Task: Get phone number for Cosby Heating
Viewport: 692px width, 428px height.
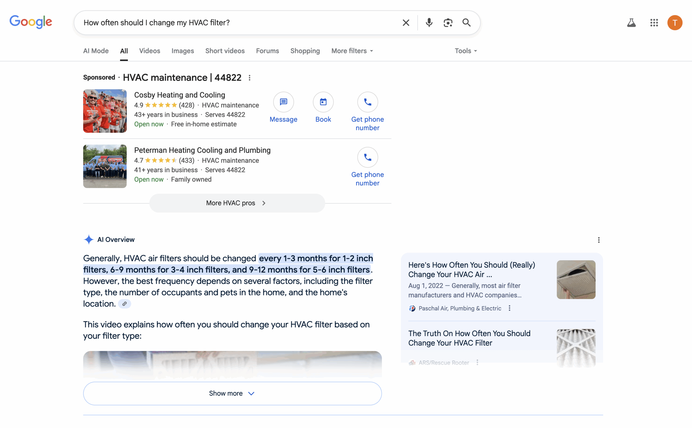Action: point(367,112)
